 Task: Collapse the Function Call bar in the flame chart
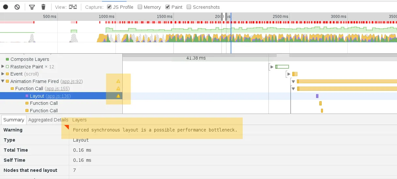point(293,89)
